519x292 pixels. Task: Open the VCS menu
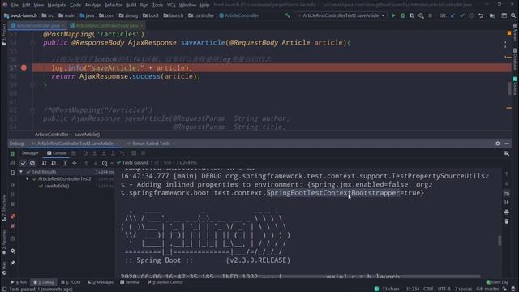[x=171, y=6]
